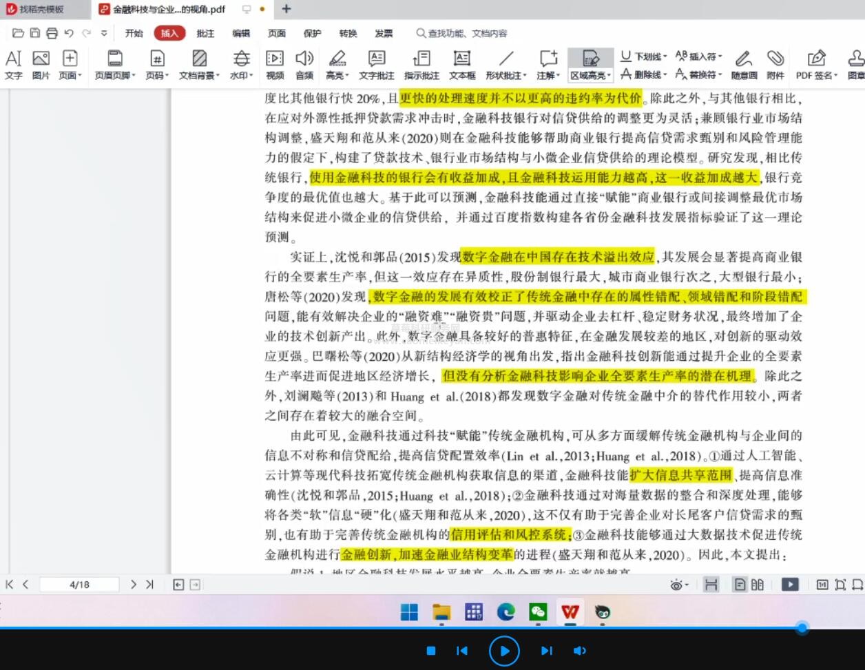Choose the 随意画 freehand draw tool
The height and width of the screenshot is (670, 865).
(744, 65)
